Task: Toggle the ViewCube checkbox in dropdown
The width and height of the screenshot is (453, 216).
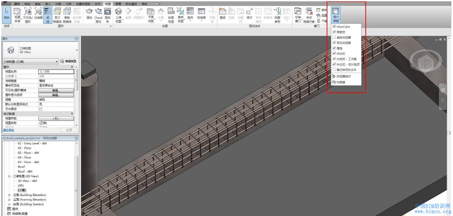Action: (x=334, y=26)
